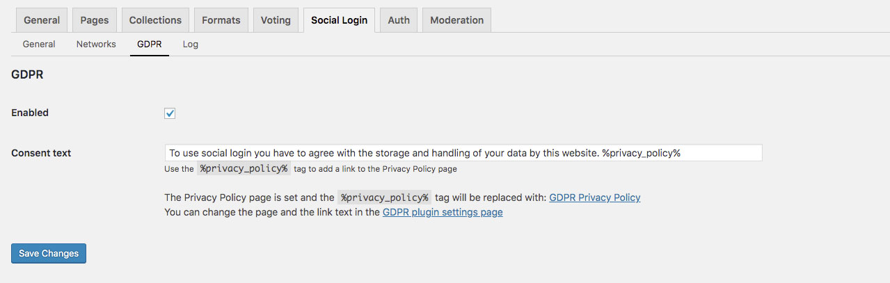Click the %privacy_policy% tag in the hint

244,168
